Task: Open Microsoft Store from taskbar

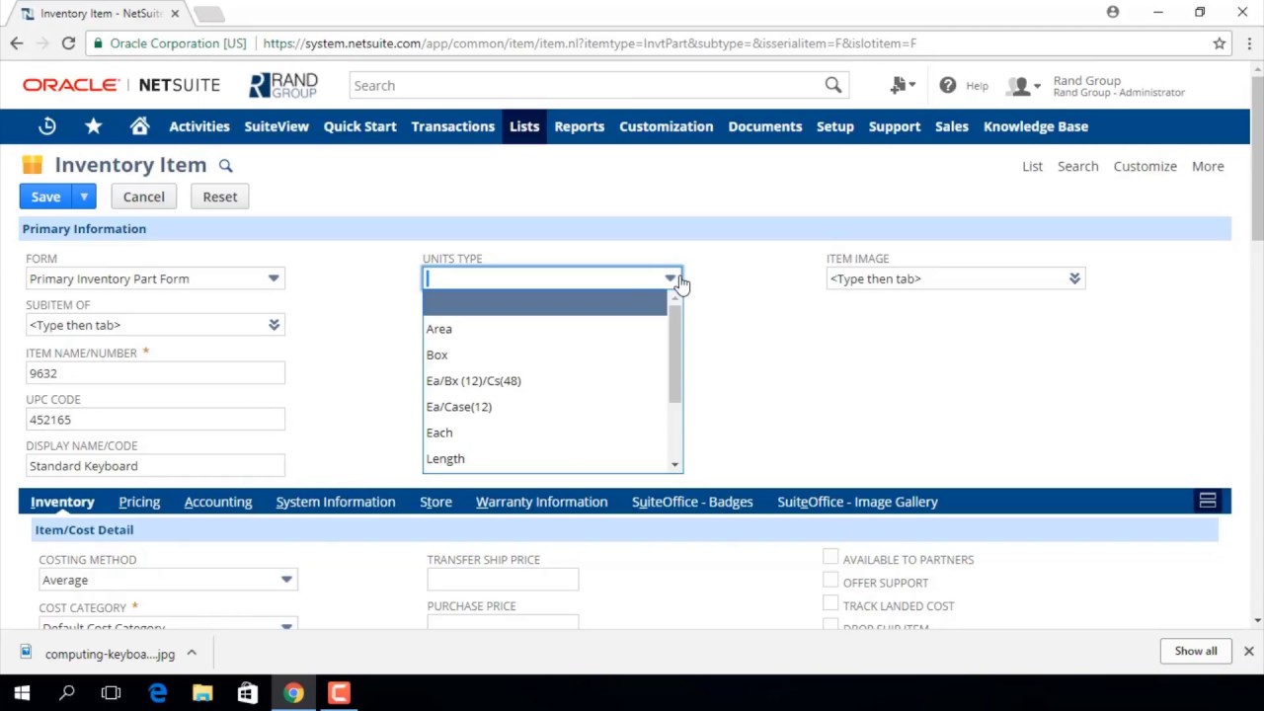Action: coord(248,693)
